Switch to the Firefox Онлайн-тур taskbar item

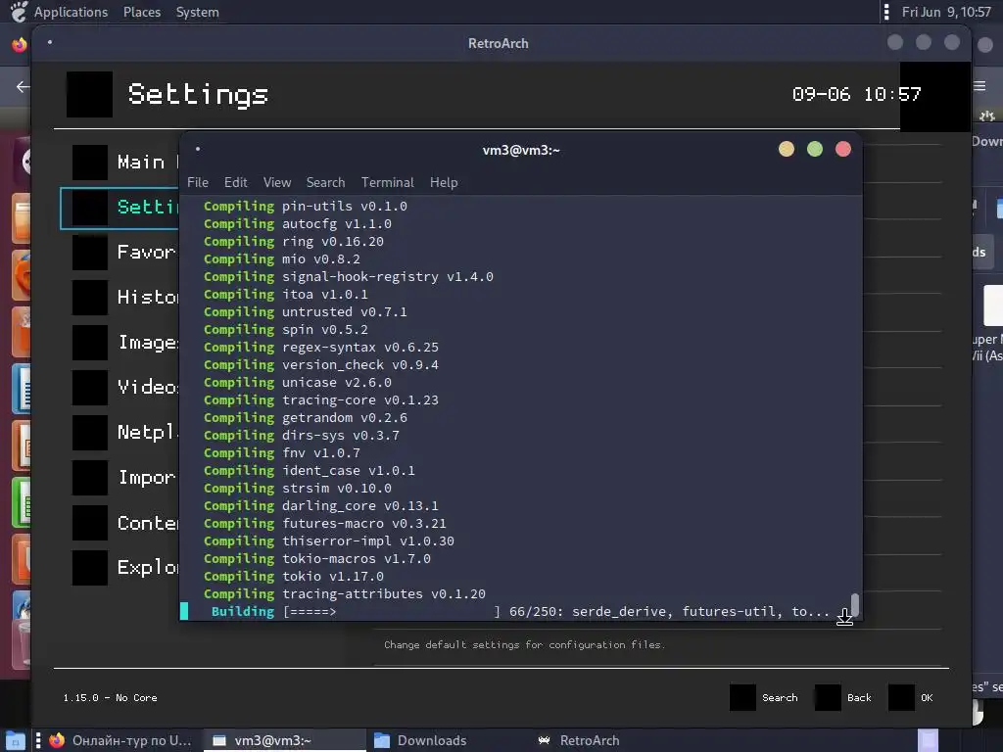120,740
